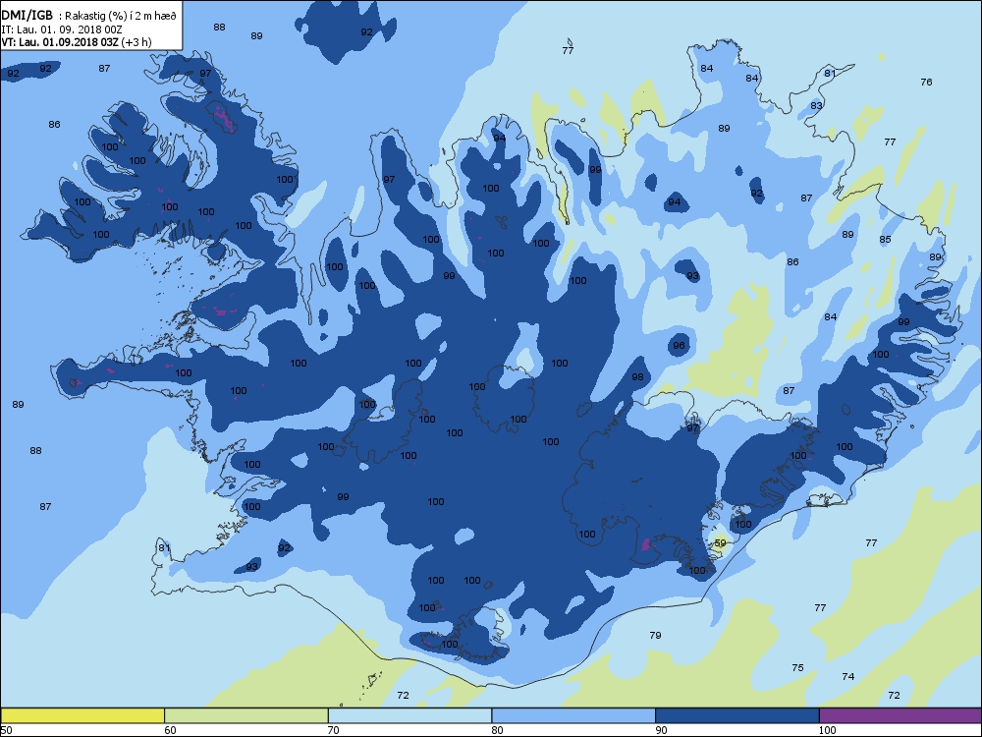Image resolution: width=982 pixels, height=737 pixels.
Task: Select the dark blue 90–100 legend swatch
Action: point(737,715)
